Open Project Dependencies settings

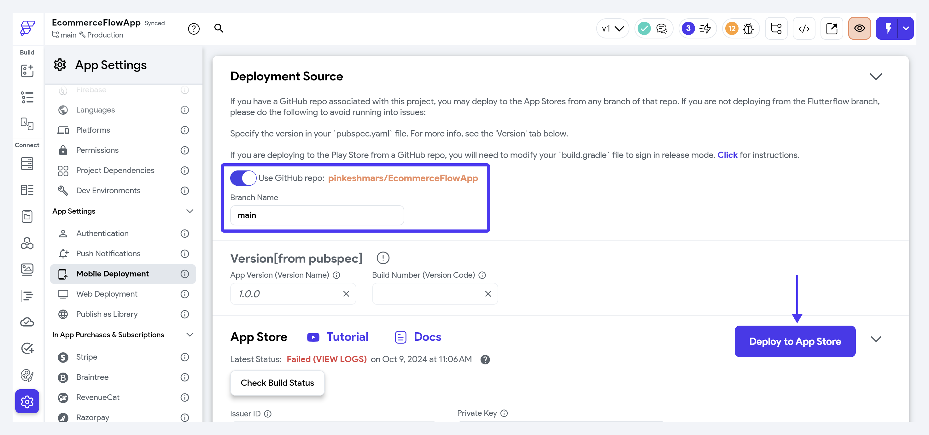point(123,171)
